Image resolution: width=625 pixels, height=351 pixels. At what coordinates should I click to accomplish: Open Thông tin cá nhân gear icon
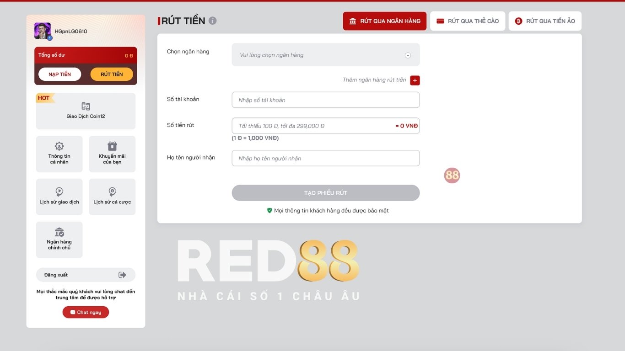click(59, 146)
